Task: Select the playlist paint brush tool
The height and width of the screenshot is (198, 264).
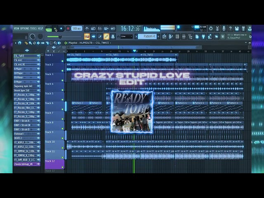Action: pyautogui.click(x=30, y=43)
